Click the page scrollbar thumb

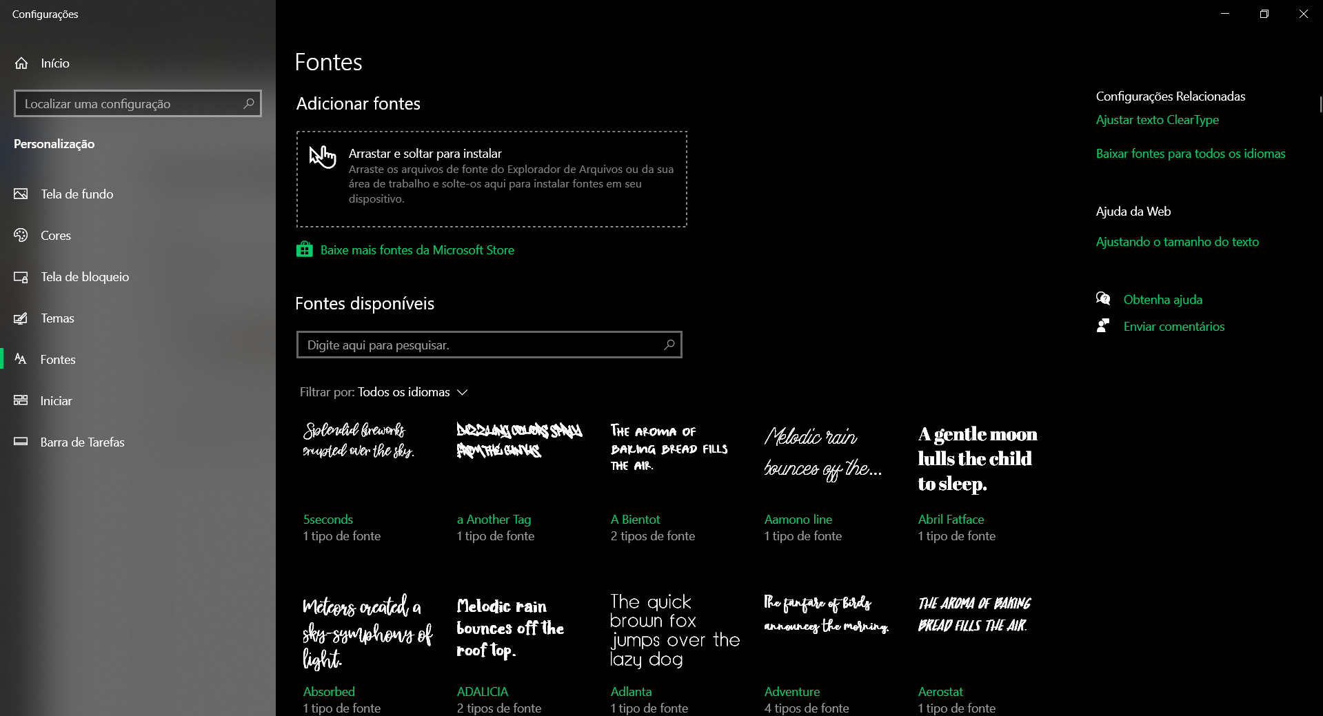1320,104
